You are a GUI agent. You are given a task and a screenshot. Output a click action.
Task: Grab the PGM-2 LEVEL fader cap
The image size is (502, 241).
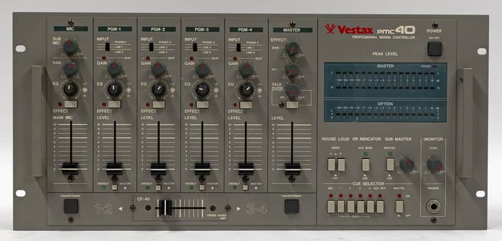158,169
